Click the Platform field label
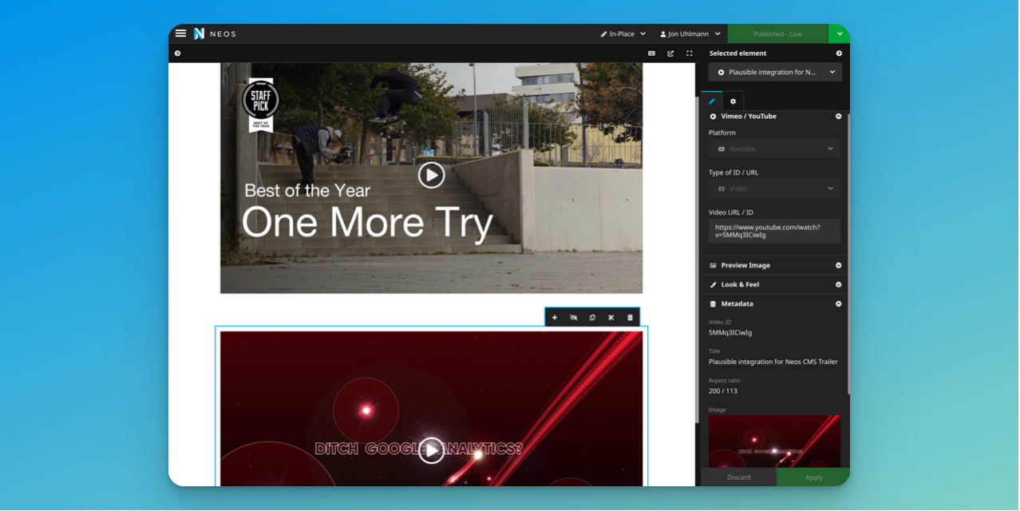The image size is (1020, 511). point(722,133)
